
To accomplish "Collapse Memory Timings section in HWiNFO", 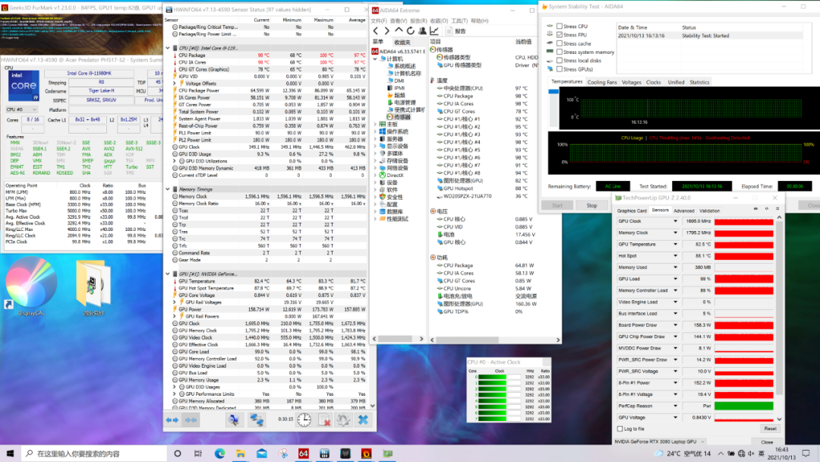I will click(x=168, y=189).
